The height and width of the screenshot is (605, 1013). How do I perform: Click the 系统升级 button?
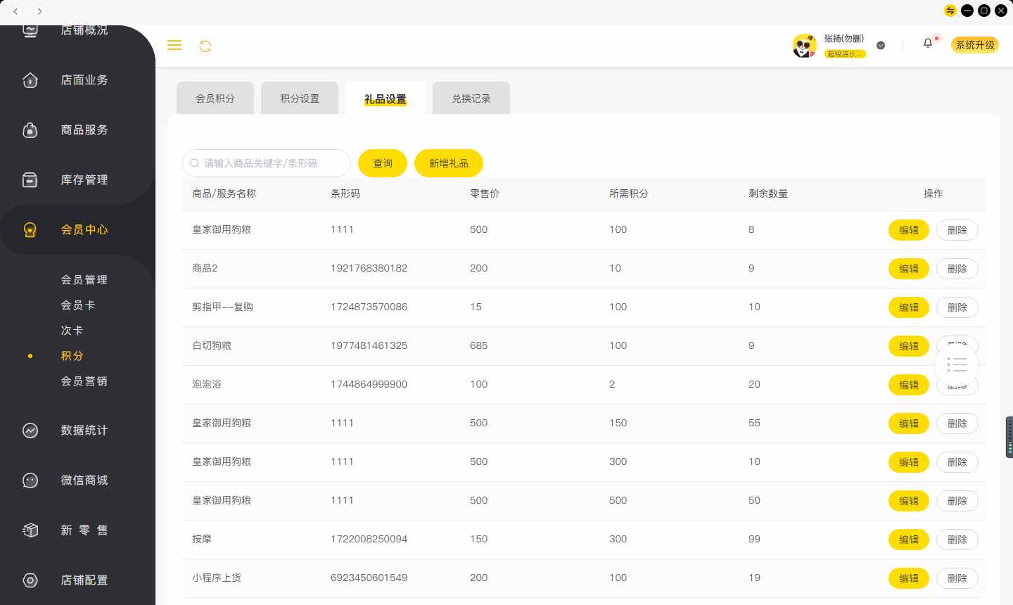point(975,45)
